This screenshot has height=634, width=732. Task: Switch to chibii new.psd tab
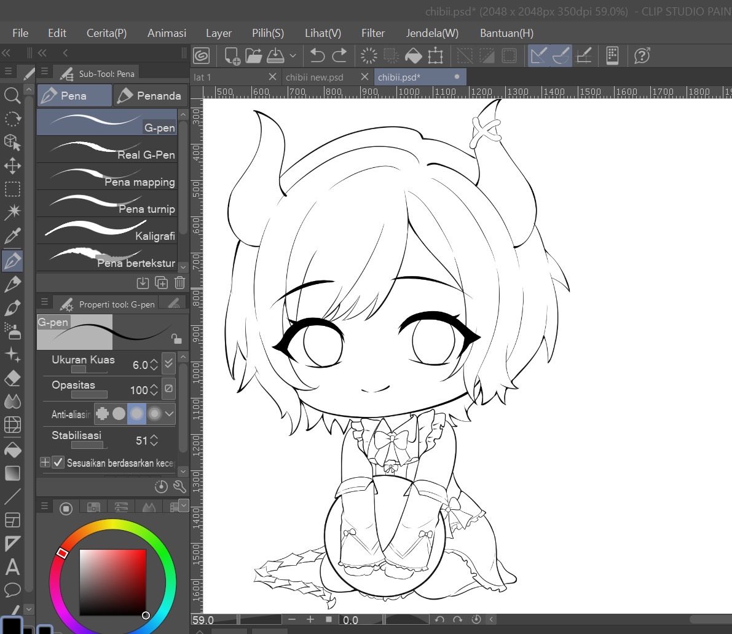pyautogui.click(x=314, y=77)
